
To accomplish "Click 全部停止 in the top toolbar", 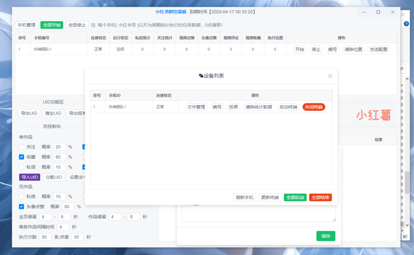I will 77,25.
